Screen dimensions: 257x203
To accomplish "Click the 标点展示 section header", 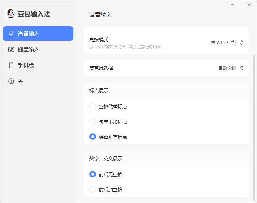I will [99, 91].
